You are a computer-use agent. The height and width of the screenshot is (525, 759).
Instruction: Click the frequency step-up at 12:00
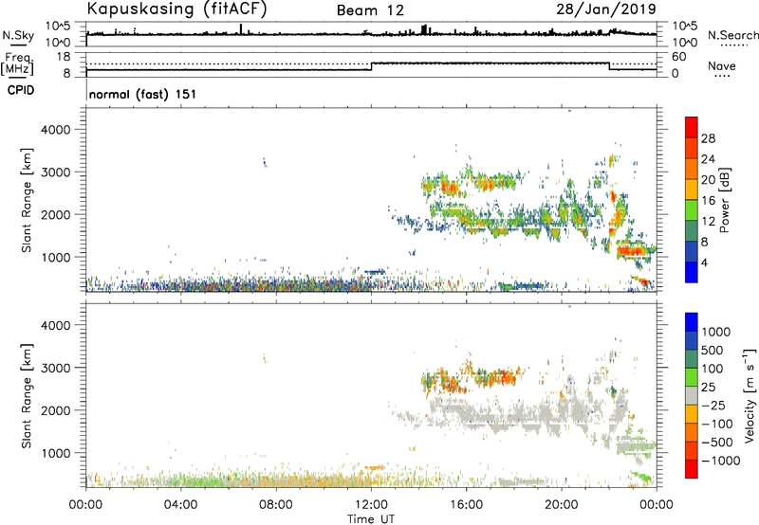click(371, 66)
